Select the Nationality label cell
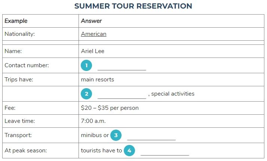The width and height of the screenshot is (267, 161). [40, 34]
